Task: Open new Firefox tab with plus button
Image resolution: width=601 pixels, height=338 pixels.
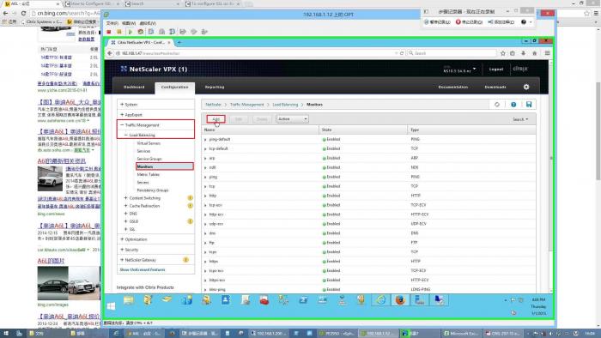Action: pyautogui.click(x=179, y=43)
